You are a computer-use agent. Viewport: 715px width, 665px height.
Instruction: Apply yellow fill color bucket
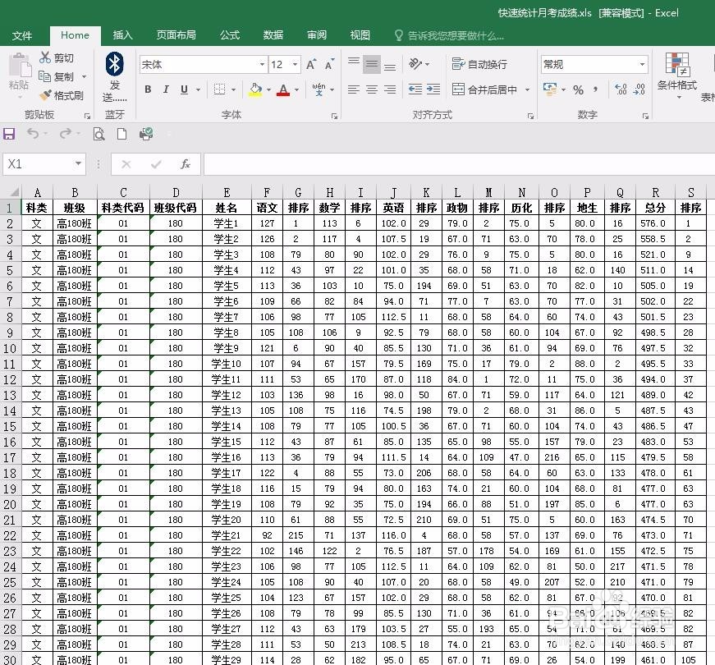coord(256,89)
